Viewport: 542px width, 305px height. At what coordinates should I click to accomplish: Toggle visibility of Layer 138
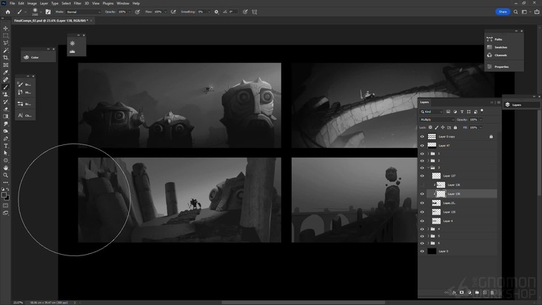(x=422, y=194)
